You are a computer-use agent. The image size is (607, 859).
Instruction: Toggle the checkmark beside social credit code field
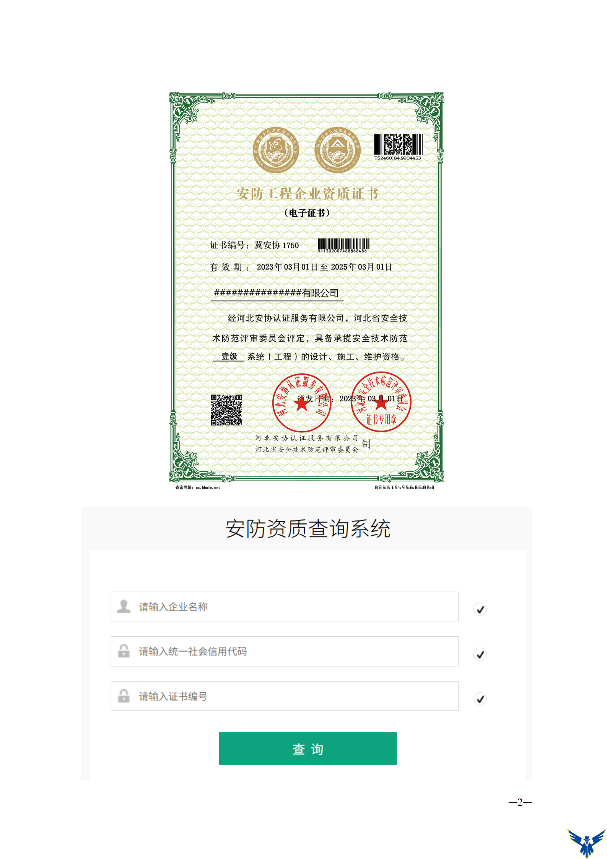point(480,654)
